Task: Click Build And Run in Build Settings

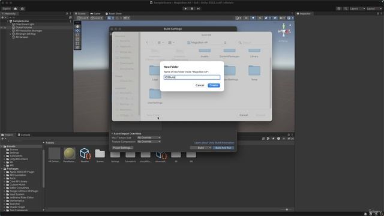Action: 223,148
